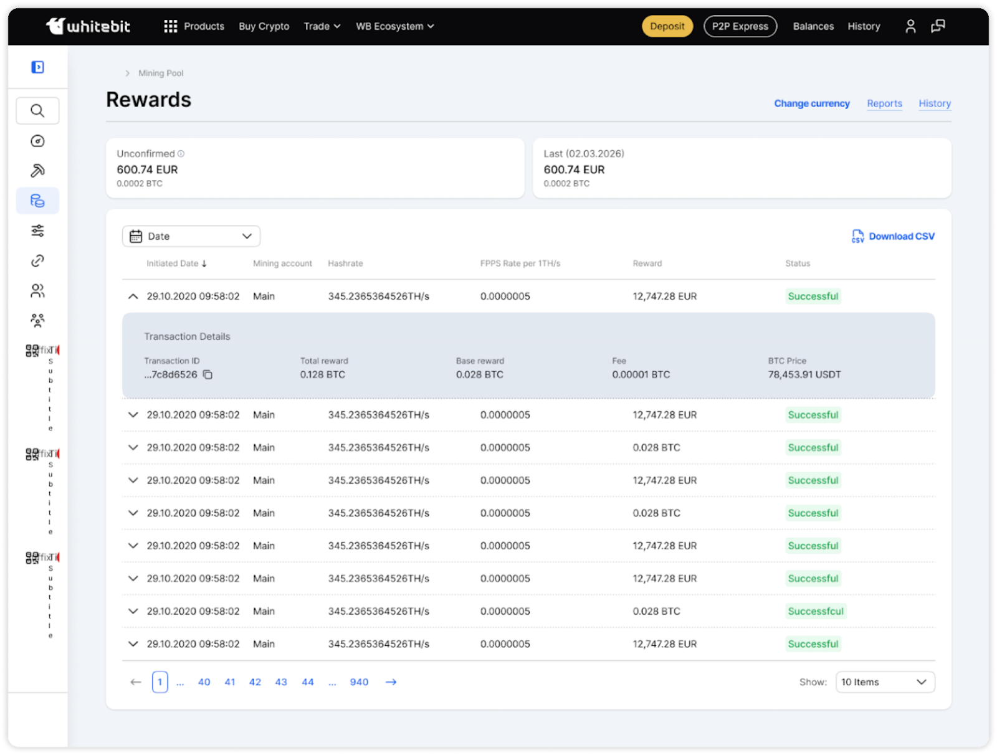Copy the transaction ID
Viewport: 997px width, 755px height.
point(208,375)
